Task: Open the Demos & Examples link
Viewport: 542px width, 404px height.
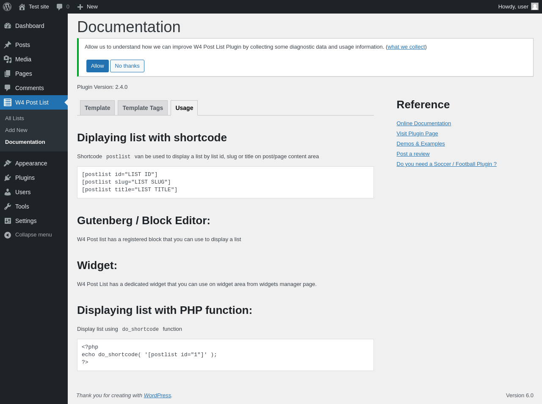Action: coord(421,144)
